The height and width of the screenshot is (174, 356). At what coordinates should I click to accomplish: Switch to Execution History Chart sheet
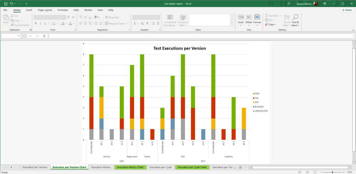tap(130, 167)
